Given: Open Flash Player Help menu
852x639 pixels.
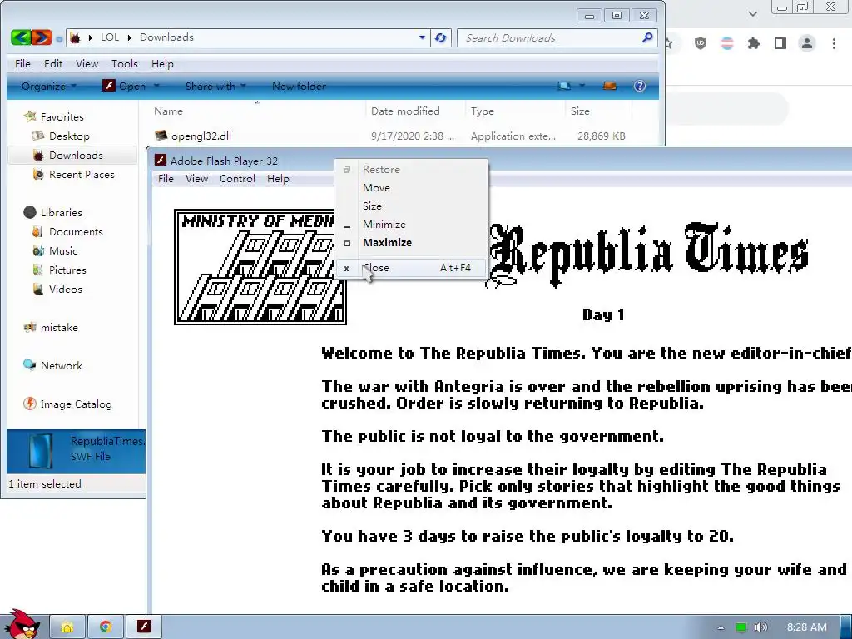Looking at the screenshot, I should (278, 178).
